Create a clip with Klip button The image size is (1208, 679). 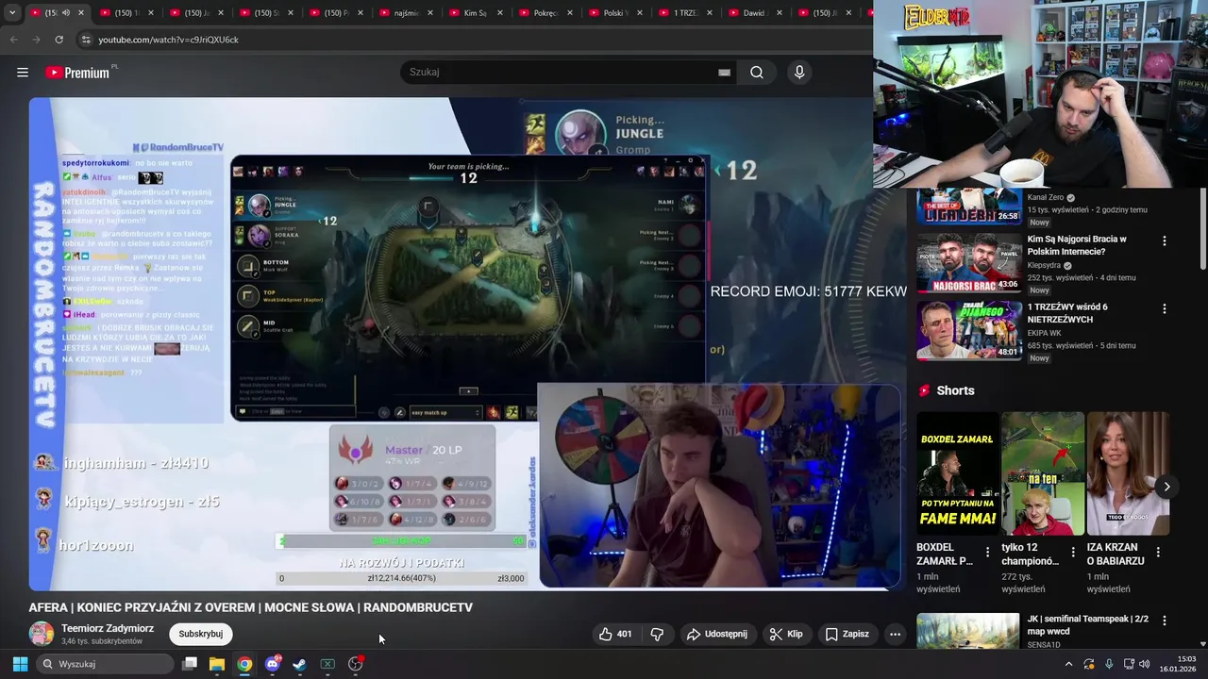click(786, 634)
